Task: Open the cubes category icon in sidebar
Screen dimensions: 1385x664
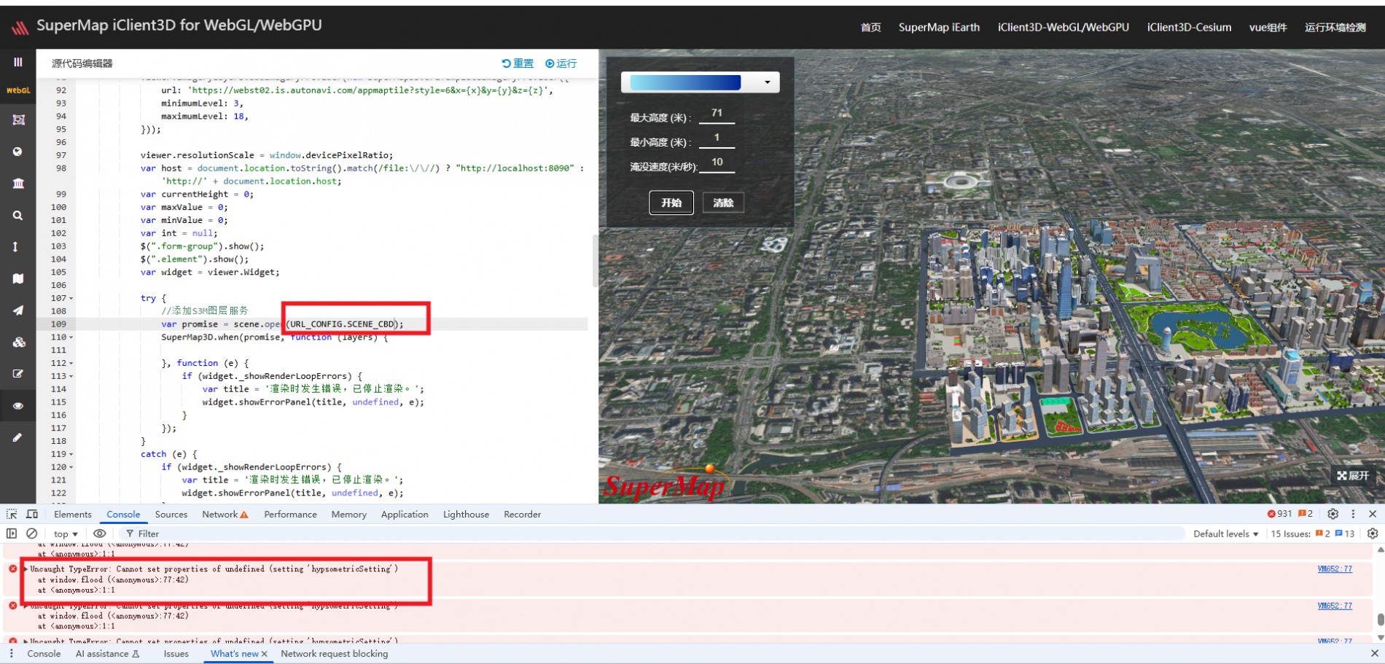Action: (19, 342)
